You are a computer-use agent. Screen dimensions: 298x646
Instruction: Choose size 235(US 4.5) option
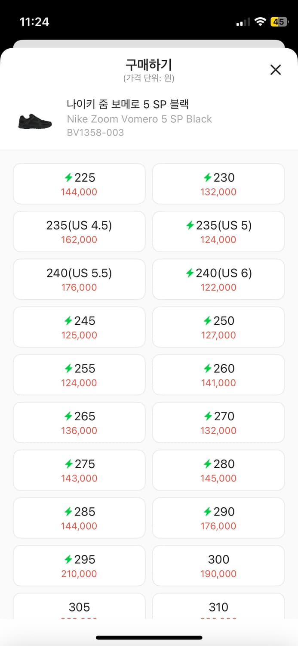[79, 232]
